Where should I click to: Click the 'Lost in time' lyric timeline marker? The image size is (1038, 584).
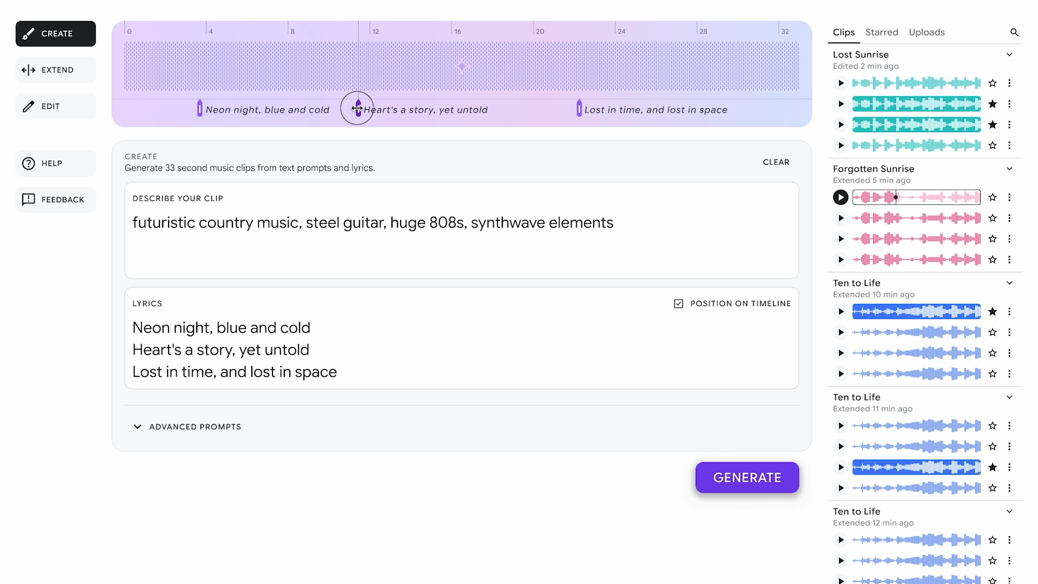point(579,108)
